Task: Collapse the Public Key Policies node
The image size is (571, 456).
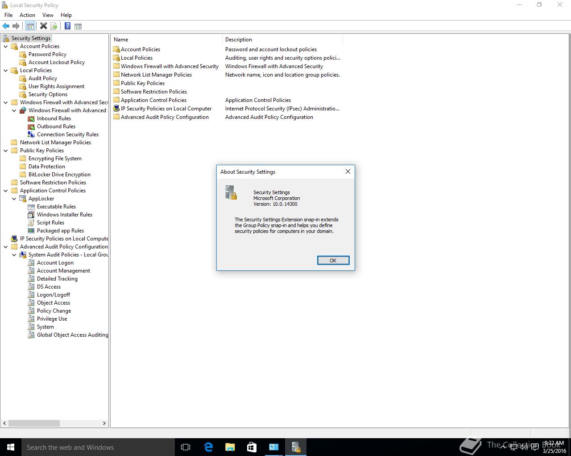Action: [x=6, y=151]
